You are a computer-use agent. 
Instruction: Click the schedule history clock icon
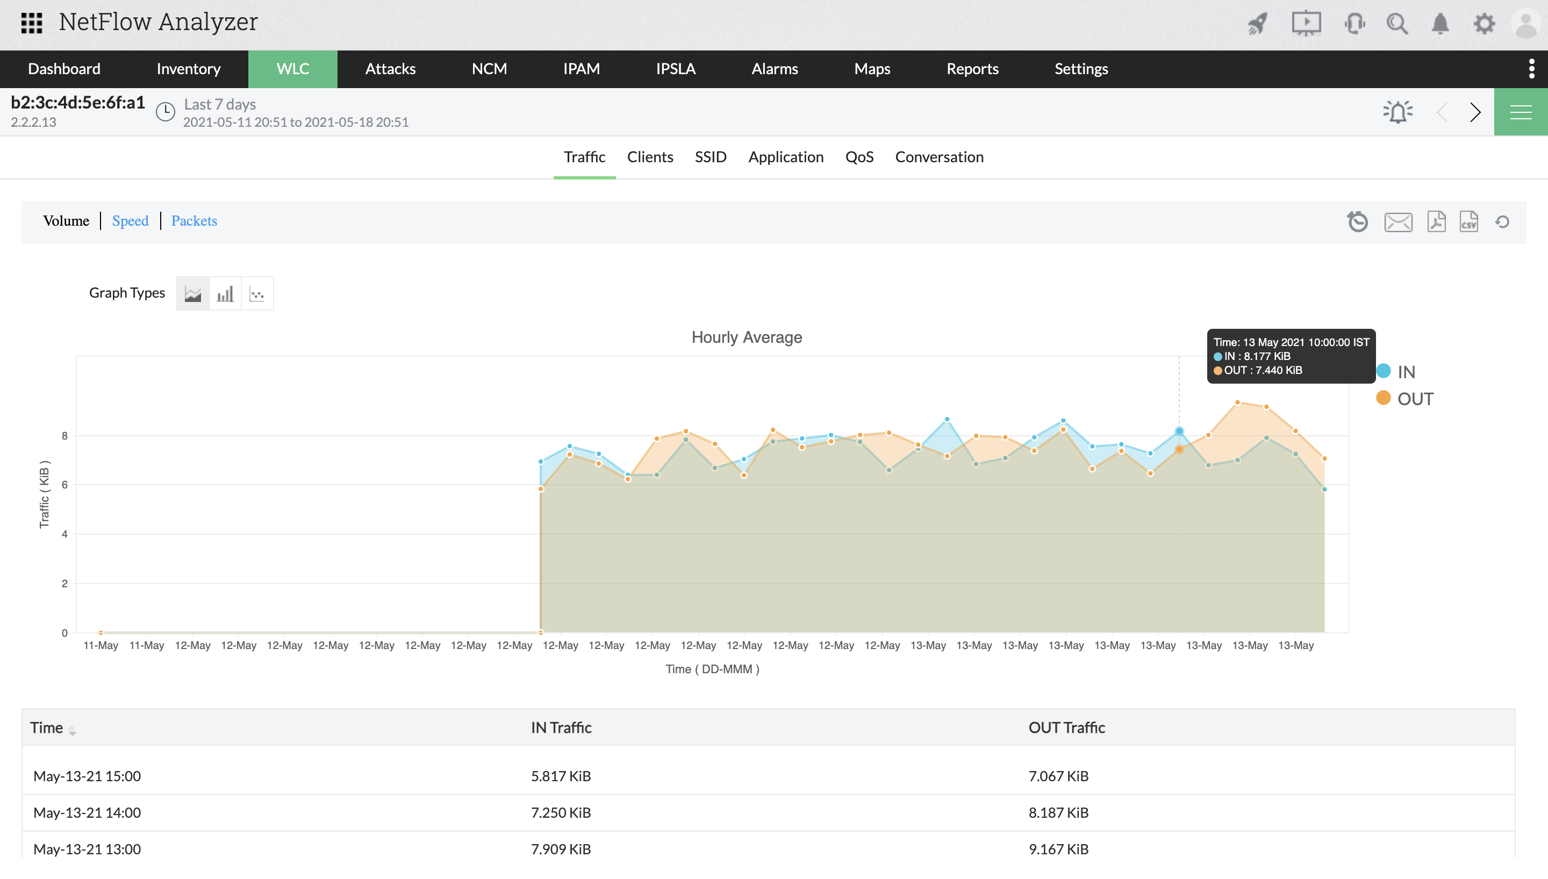pyautogui.click(x=1357, y=221)
